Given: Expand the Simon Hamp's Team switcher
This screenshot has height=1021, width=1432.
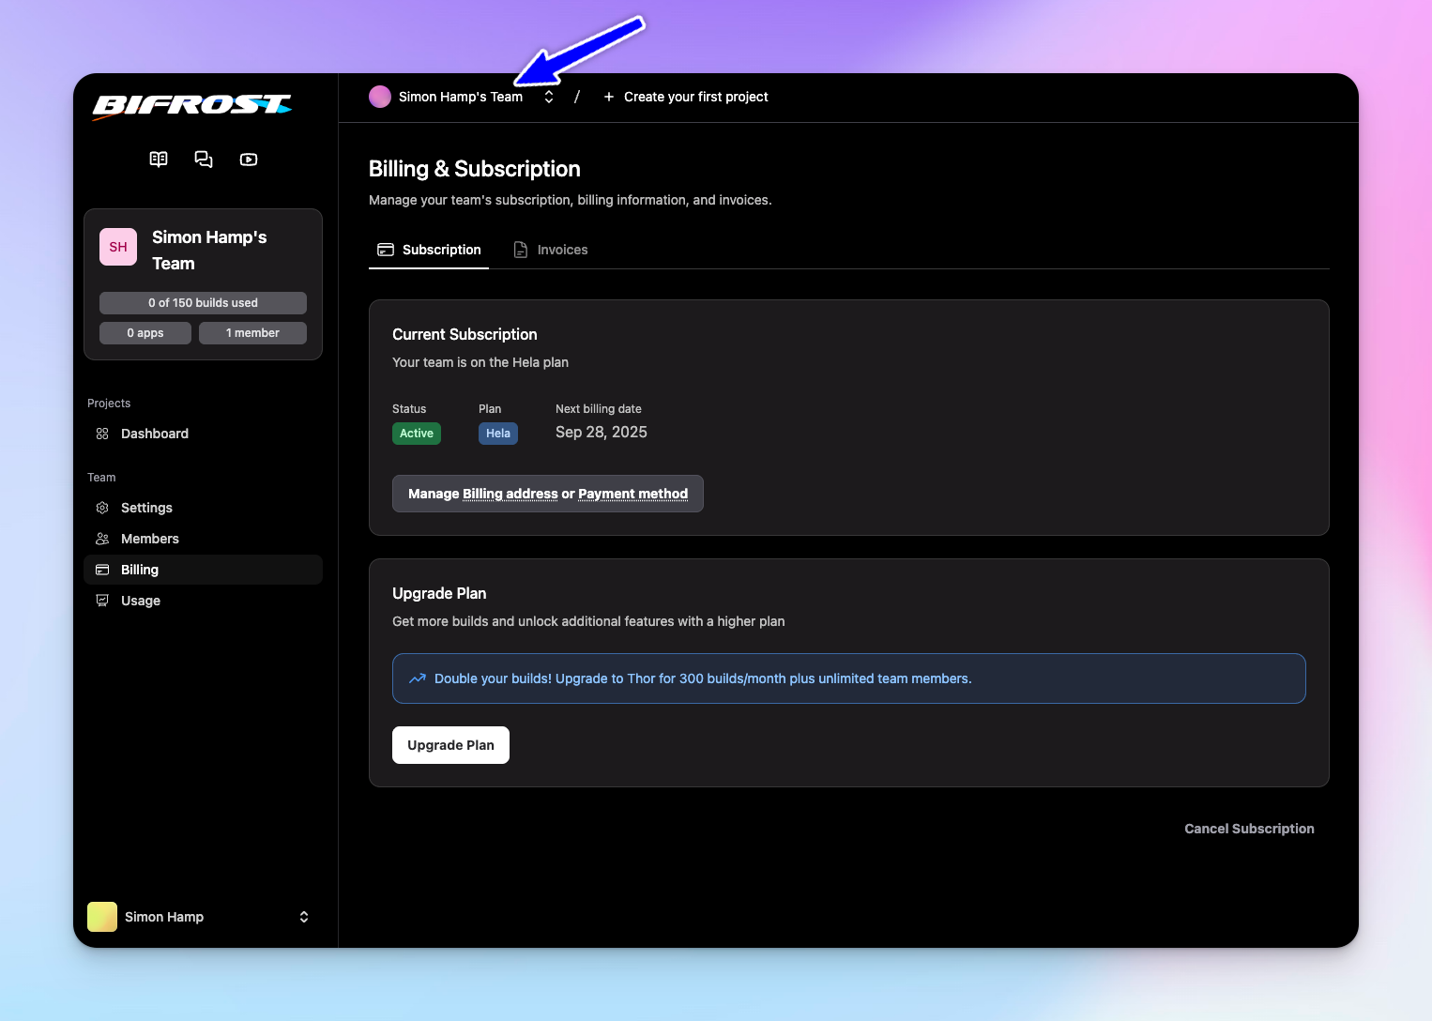Looking at the screenshot, I should coord(549,97).
